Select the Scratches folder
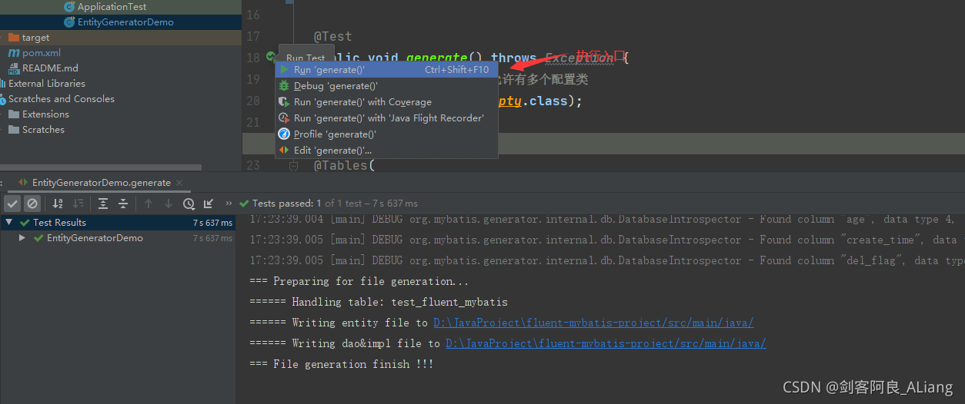The height and width of the screenshot is (404, 965). tap(43, 130)
